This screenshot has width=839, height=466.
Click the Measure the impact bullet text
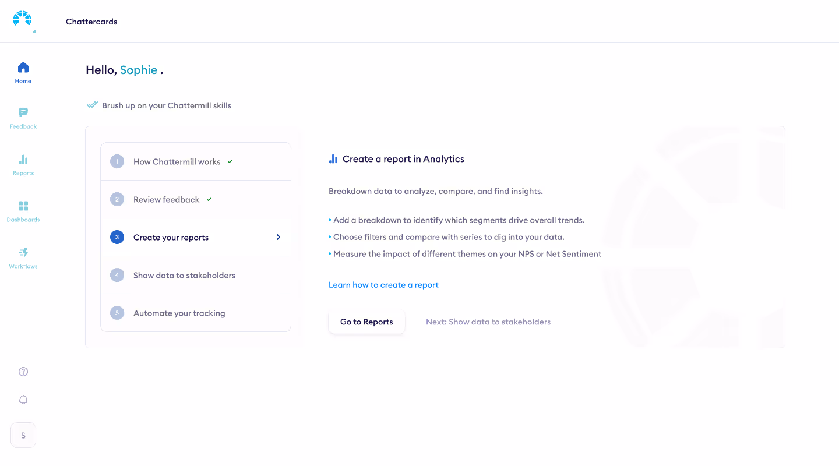(467, 254)
